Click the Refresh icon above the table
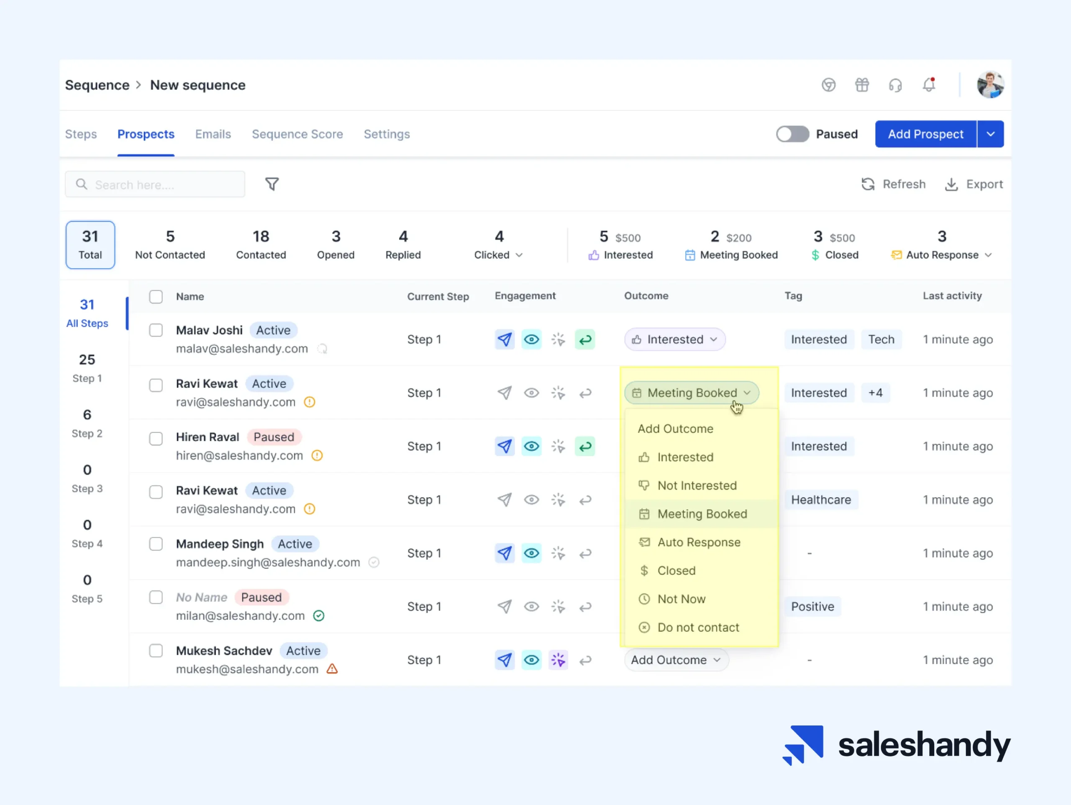The height and width of the screenshot is (805, 1071). click(868, 184)
